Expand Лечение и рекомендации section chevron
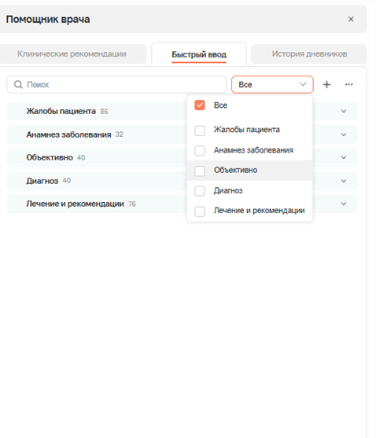The width and height of the screenshot is (376, 438). 344,204
